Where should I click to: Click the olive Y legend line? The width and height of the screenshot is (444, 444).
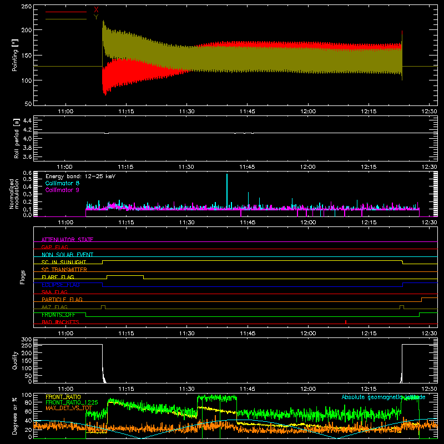coord(66,19)
